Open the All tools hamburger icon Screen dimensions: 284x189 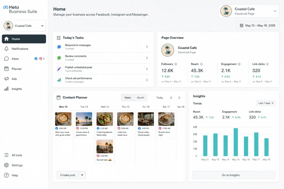(x=7, y=155)
